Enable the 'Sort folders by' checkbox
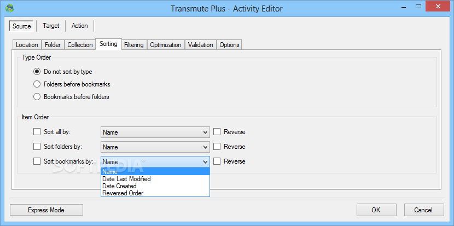Viewport: 454px width, 226px height. point(37,147)
